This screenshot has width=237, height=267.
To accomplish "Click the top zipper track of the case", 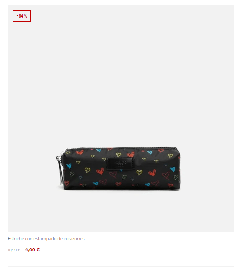I will point(121,148).
